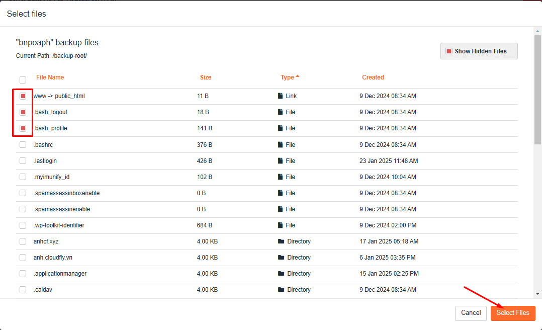Click the Link icon for www row
The image size is (542, 330).
281,96
